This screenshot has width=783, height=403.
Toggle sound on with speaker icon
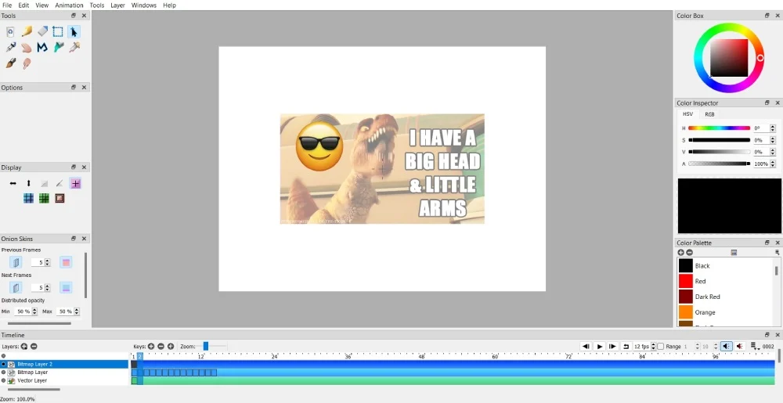(x=727, y=346)
